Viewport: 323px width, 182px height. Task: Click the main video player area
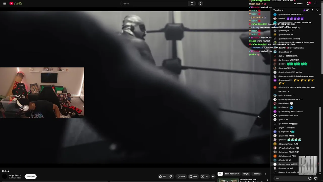click(135, 87)
